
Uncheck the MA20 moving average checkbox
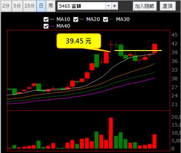click(x=76, y=19)
